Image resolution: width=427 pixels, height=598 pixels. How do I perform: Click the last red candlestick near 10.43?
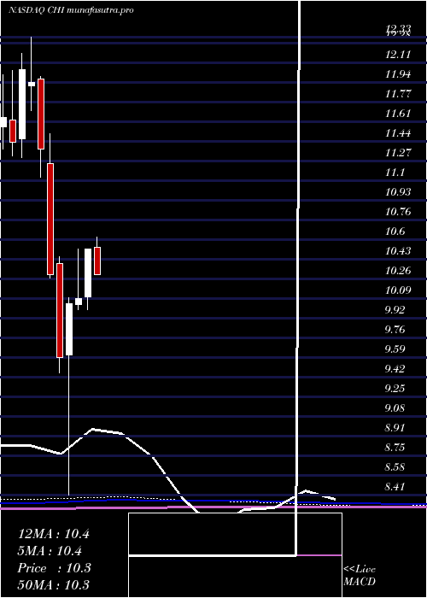[x=97, y=261]
